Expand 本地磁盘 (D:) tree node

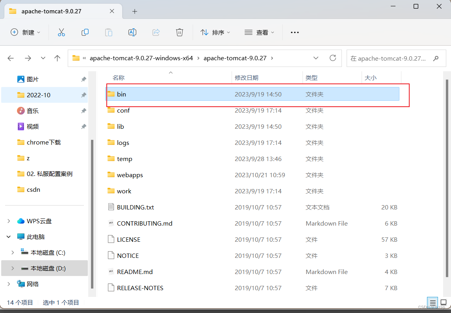tap(13, 269)
